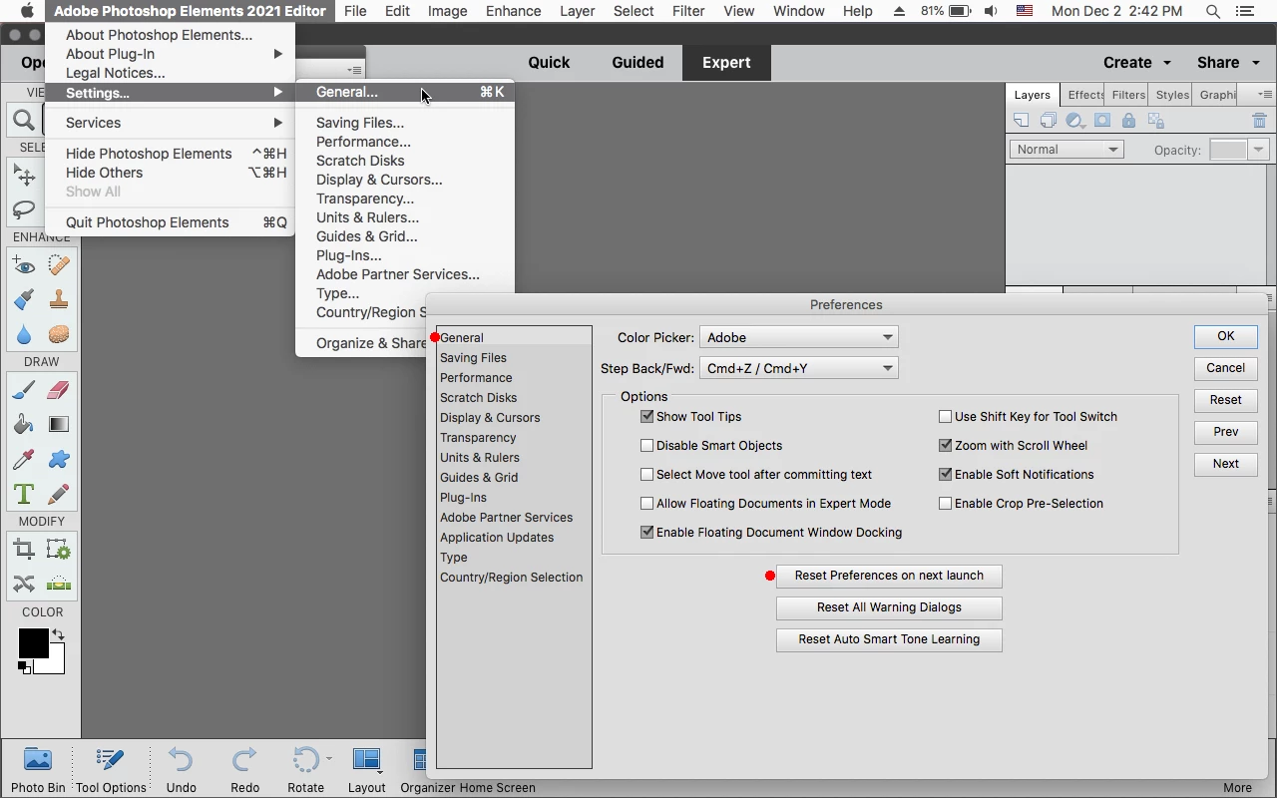Check Select Move tool after committing text
This screenshot has height=798, width=1277.
pos(646,475)
